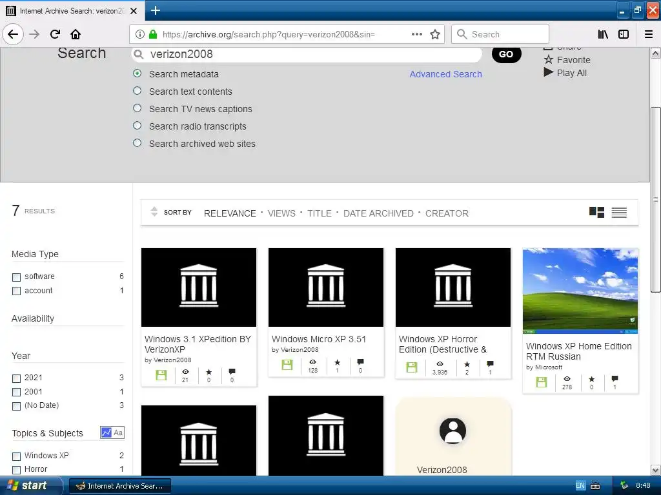Click magnifier icon in archive search box
The width and height of the screenshot is (661, 495).
(x=138, y=54)
